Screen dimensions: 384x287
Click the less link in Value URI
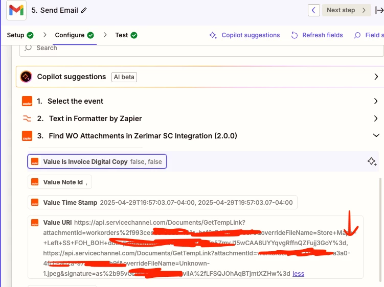coord(298,274)
